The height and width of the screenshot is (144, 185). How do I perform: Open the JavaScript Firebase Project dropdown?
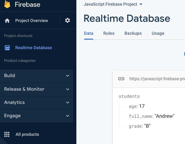pyautogui.click(x=113, y=4)
